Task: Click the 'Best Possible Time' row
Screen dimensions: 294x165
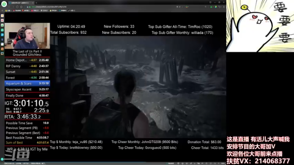Action: pos(27,138)
